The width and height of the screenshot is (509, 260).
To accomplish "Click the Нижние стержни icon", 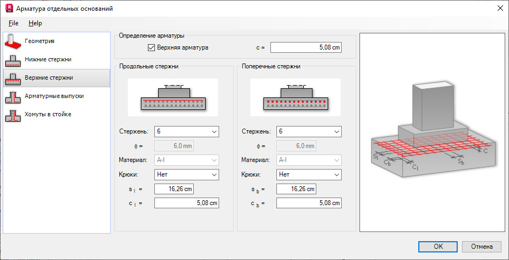I will (x=13, y=60).
